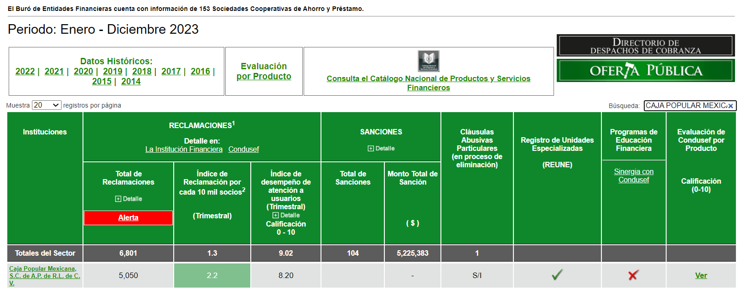Select the Totales del Sector row label
The height and width of the screenshot is (299, 745).
tap(45, 253)
